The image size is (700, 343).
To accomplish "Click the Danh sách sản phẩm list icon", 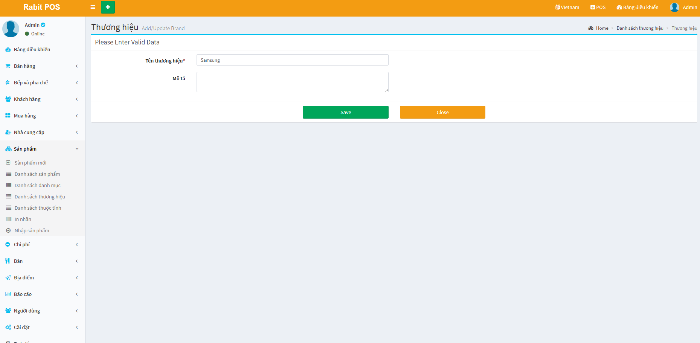I will pyautogui.click(x=9, y=174).
